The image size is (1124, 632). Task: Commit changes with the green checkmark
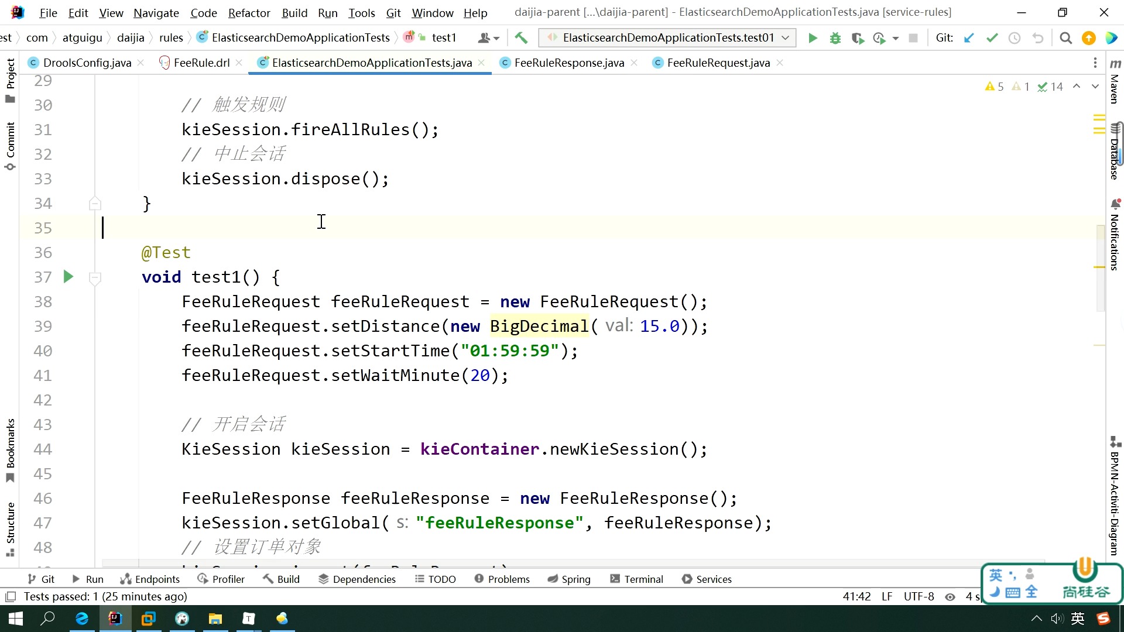point(992,38)
